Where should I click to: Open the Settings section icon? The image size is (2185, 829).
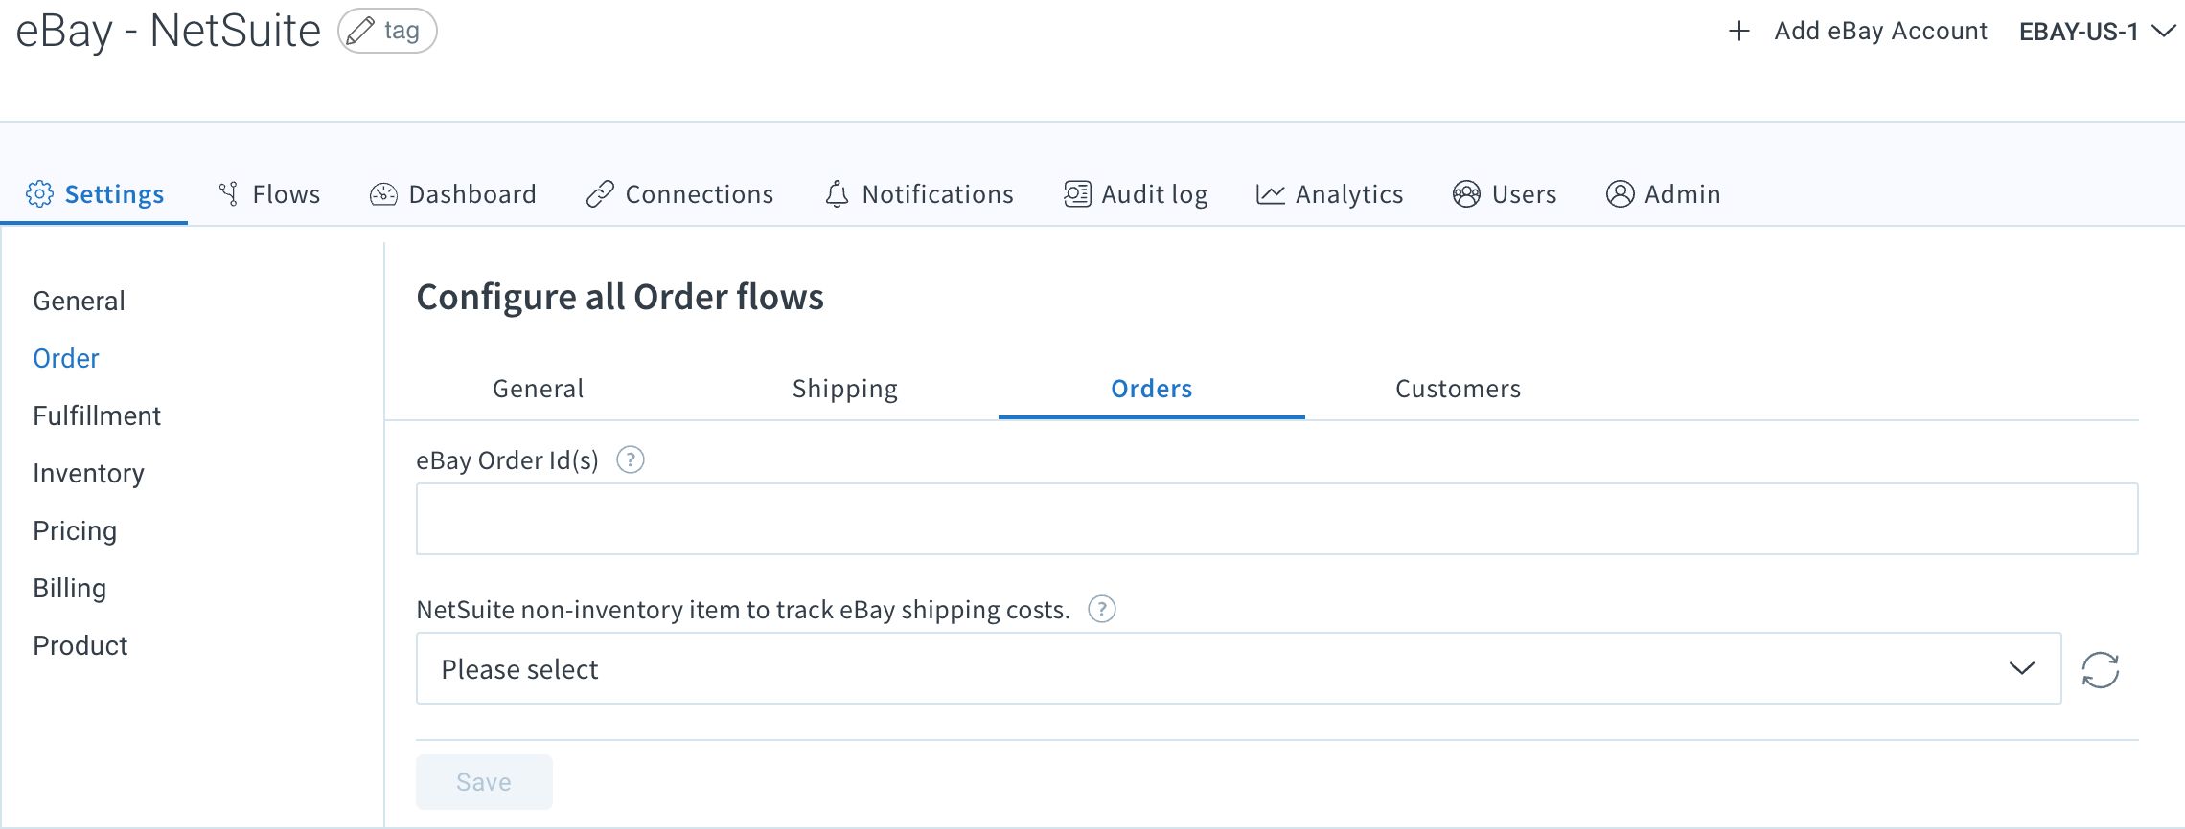tap(38, 193)
